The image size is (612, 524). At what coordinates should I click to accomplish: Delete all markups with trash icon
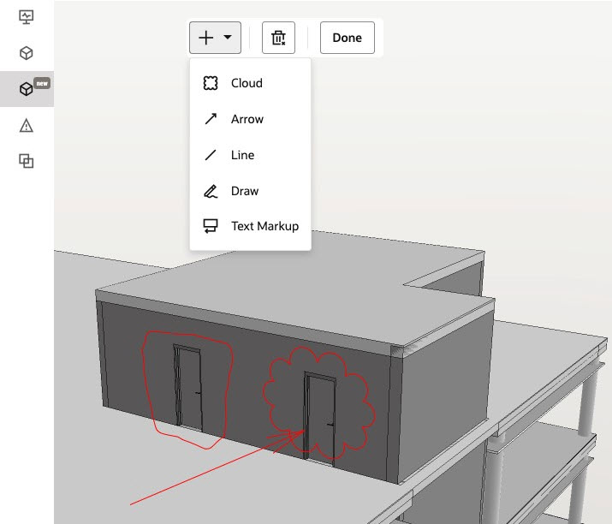click(x=279, y=38)
